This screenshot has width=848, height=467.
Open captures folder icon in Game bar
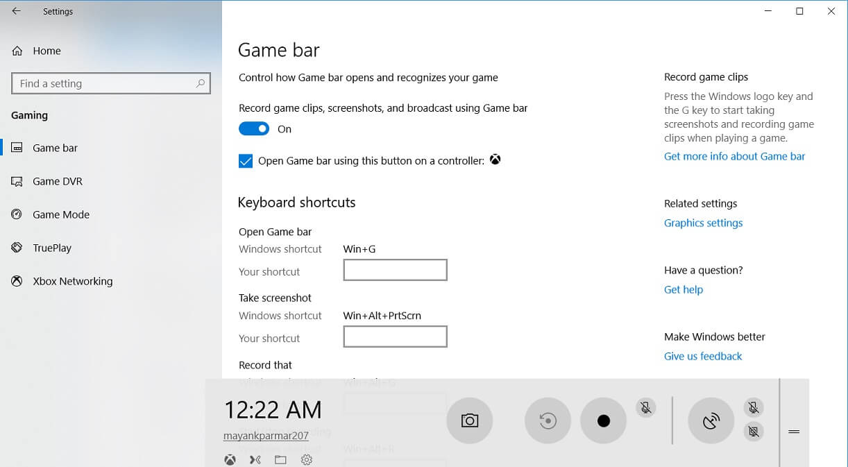click(280, 459)
